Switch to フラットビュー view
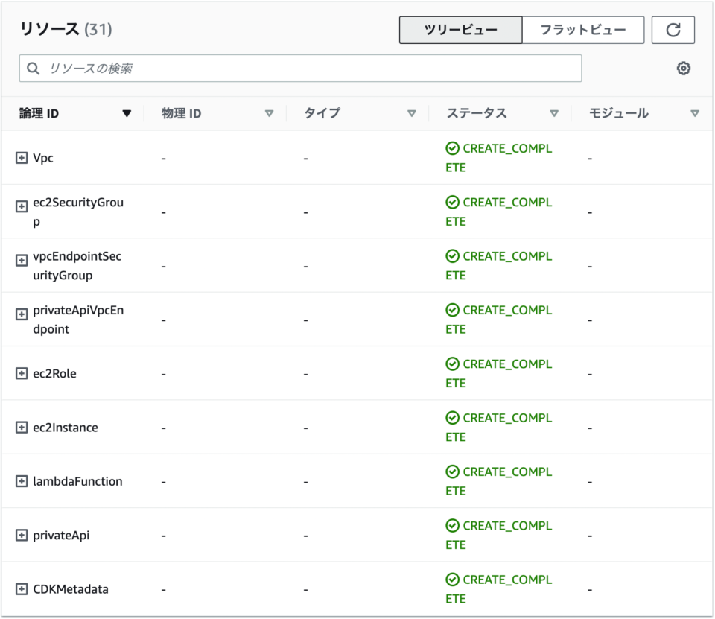Screen dimensions: 715x619 (583, 30)
